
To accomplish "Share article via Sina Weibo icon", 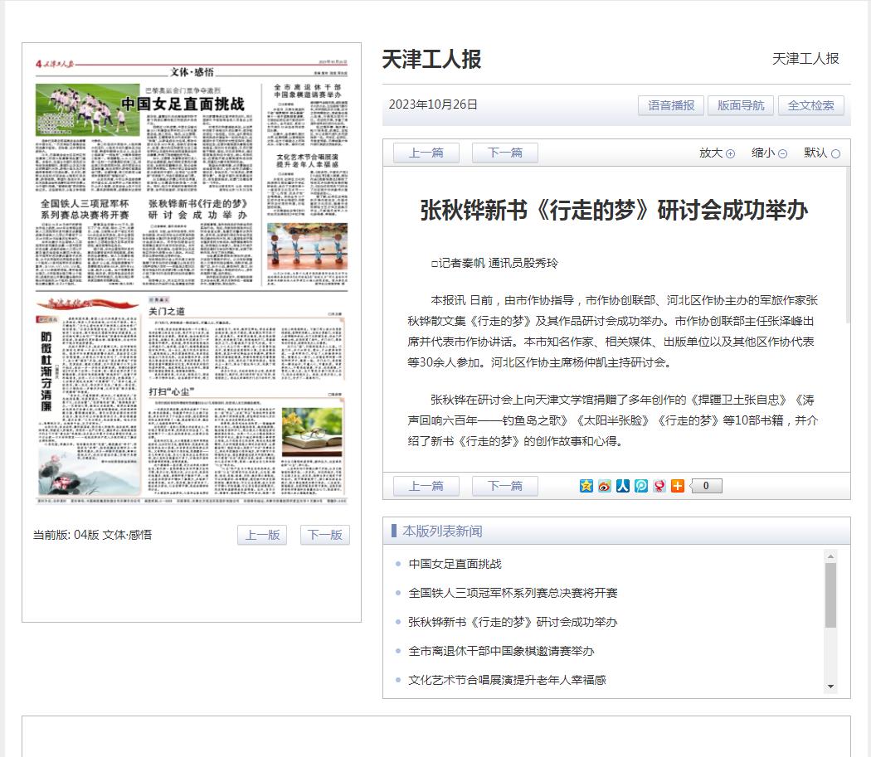I will click(605, 486).
